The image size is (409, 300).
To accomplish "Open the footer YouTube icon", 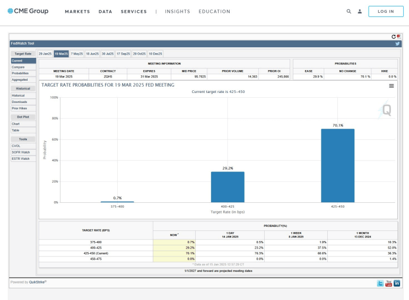I will (388, 283).
